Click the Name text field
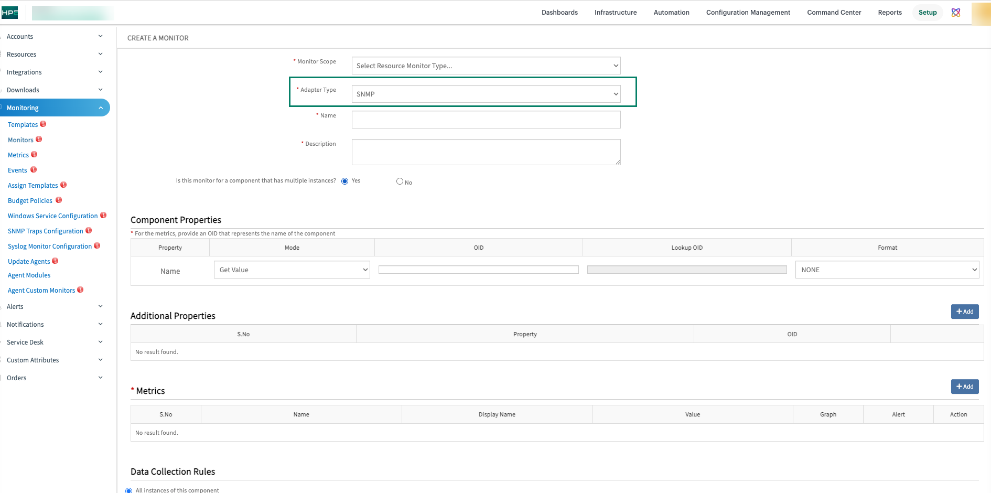This screenshot has width=991, height=493. [x=486, y=120]
